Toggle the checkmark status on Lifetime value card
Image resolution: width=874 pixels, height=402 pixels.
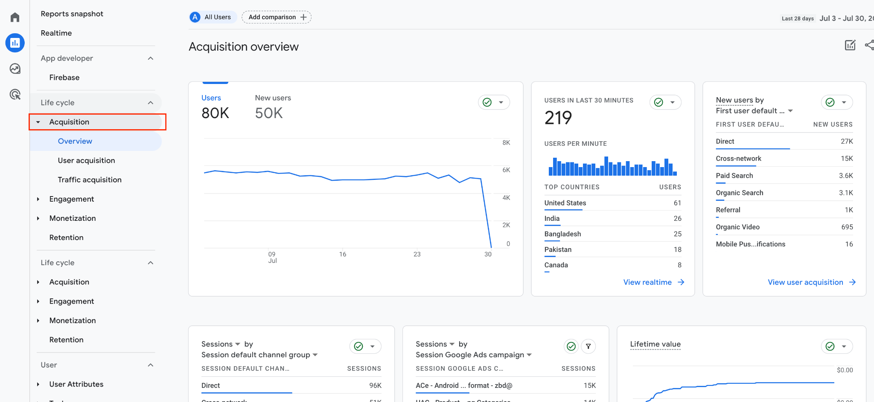coord(830,346)
